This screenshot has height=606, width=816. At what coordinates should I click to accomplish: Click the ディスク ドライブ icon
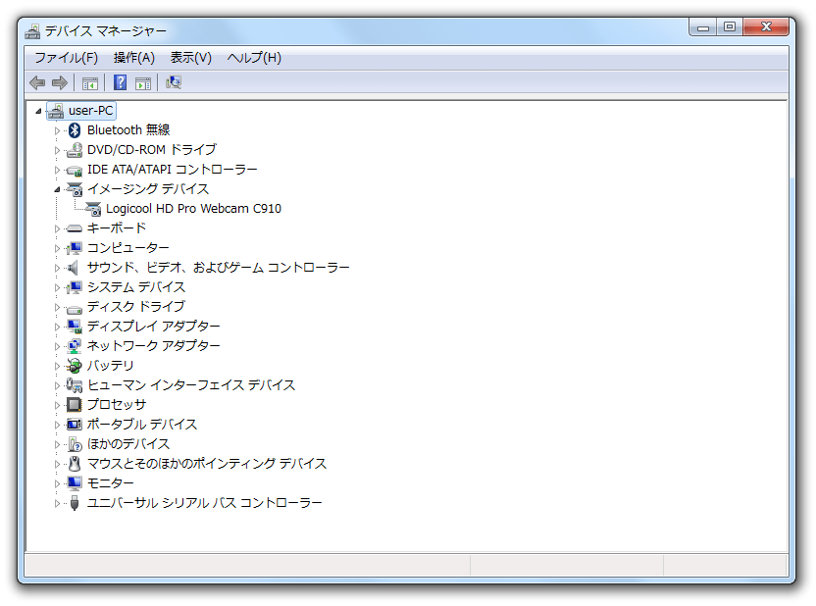[75, 309]
